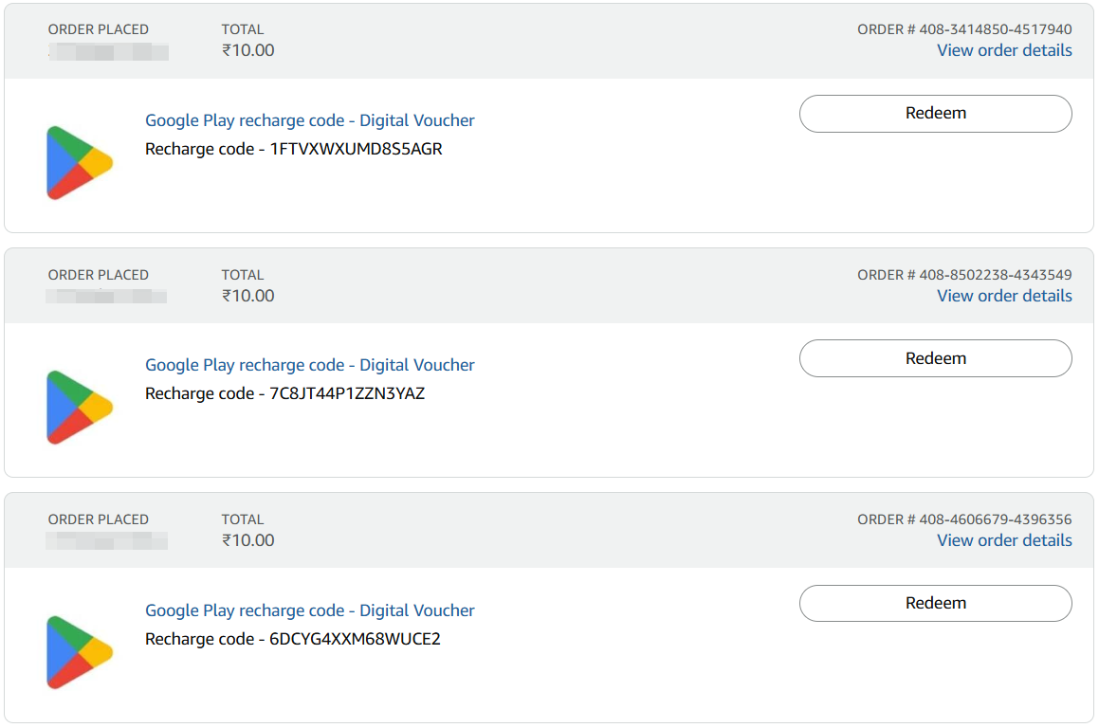
Task: Click order number 408-4606679-4396356
Action: click(x=995, y=519)
